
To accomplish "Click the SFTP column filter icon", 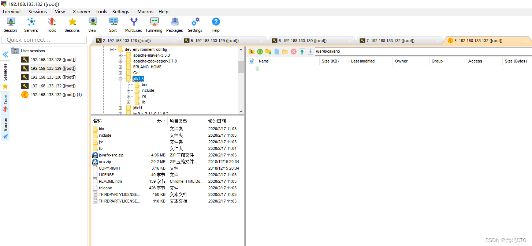I will click(252, 61).
